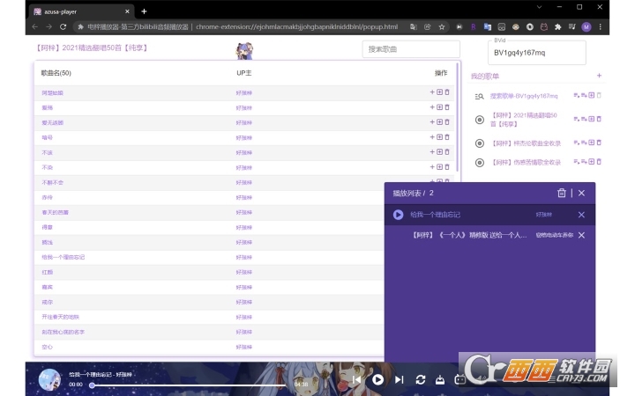Click the BVid input field
Screen dimensions: 635x396
pos(536,53)
